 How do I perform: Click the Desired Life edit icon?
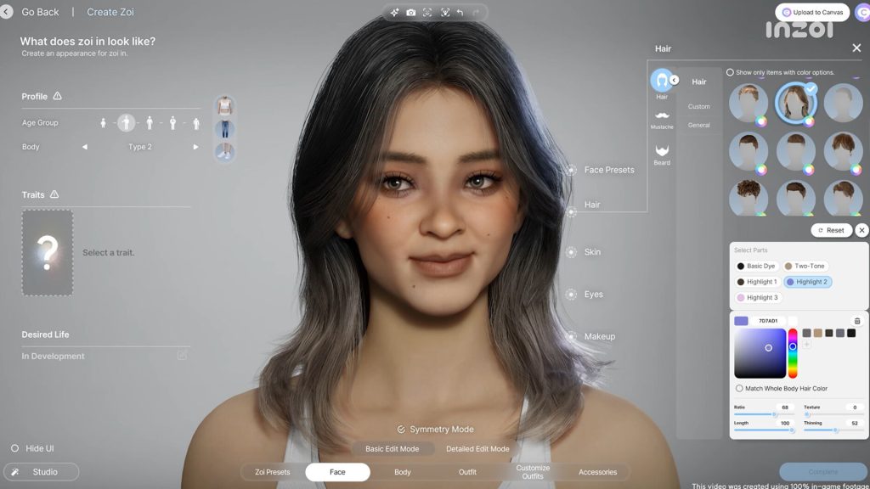click(x=182, y=355)
